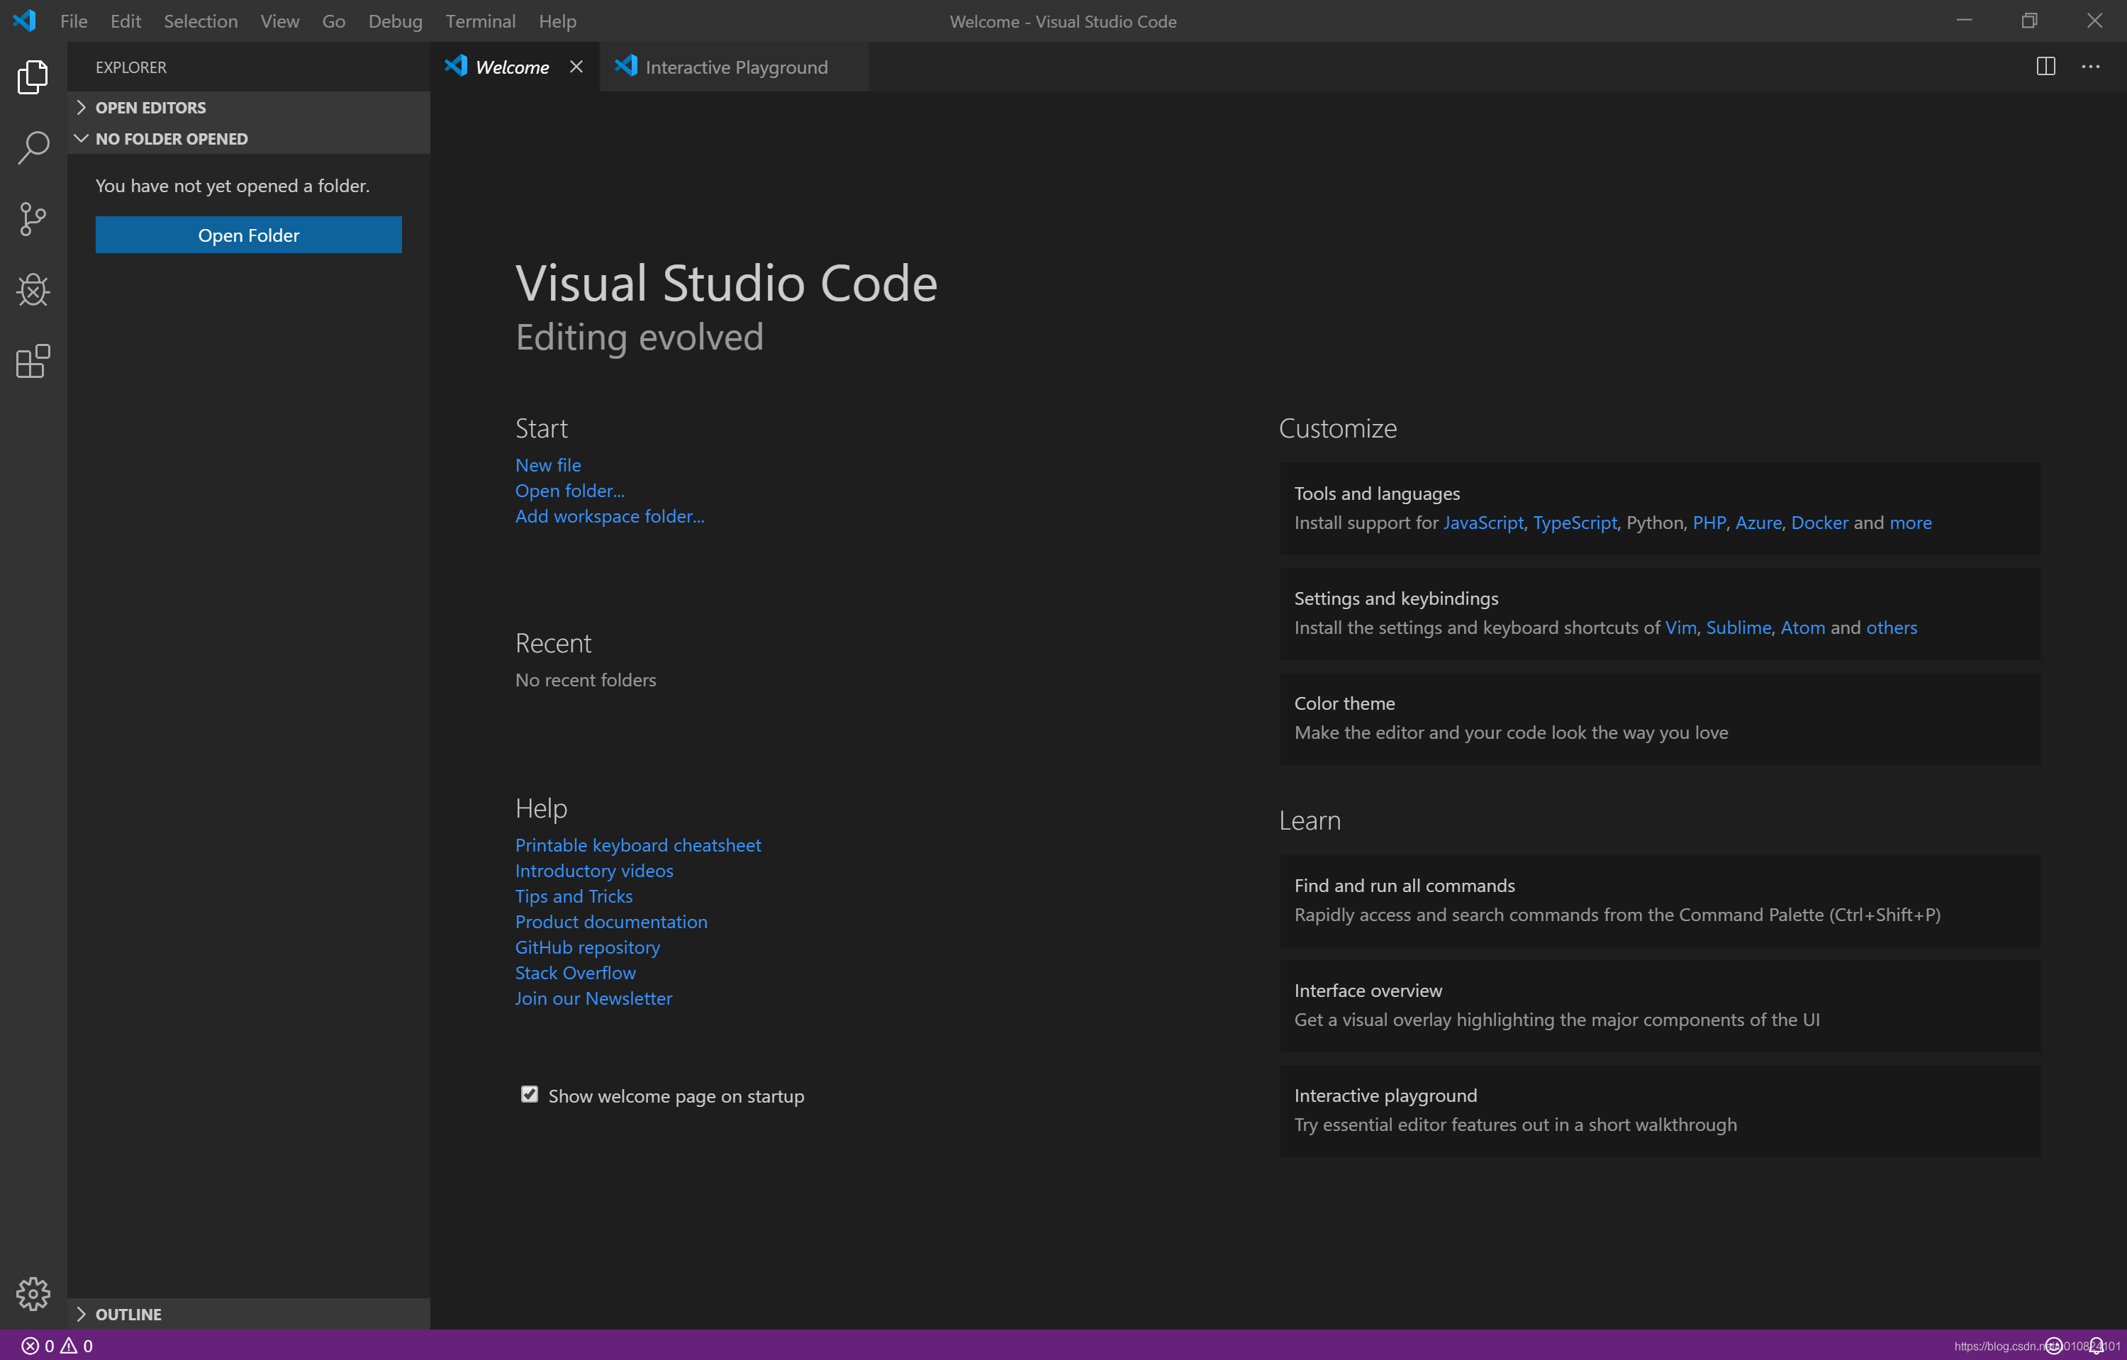Open the Extensions view icon
Image resolution: width=2127 pixels, height=1360 pixels.
[x=33, y=361]
